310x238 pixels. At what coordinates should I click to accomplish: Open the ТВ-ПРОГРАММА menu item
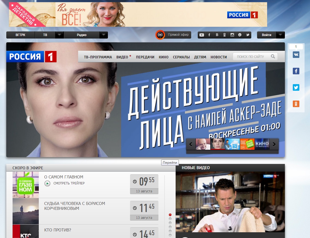click(x=98, y=57)
